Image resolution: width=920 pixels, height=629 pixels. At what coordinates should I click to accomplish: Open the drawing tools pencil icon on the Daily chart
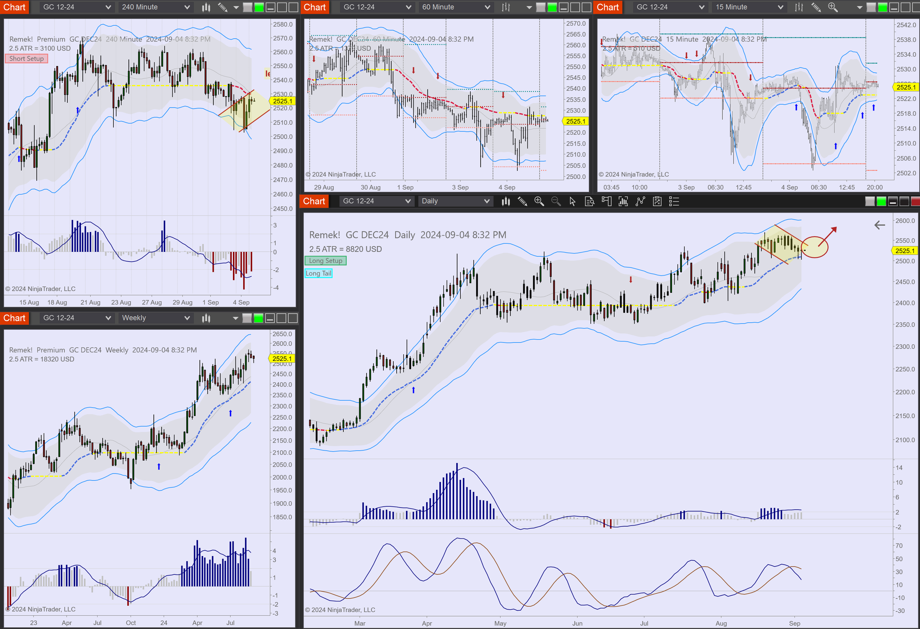click(x=523, y=201)
